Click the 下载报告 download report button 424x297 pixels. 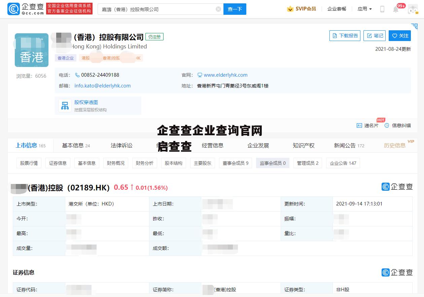click(x=345, y=35)
